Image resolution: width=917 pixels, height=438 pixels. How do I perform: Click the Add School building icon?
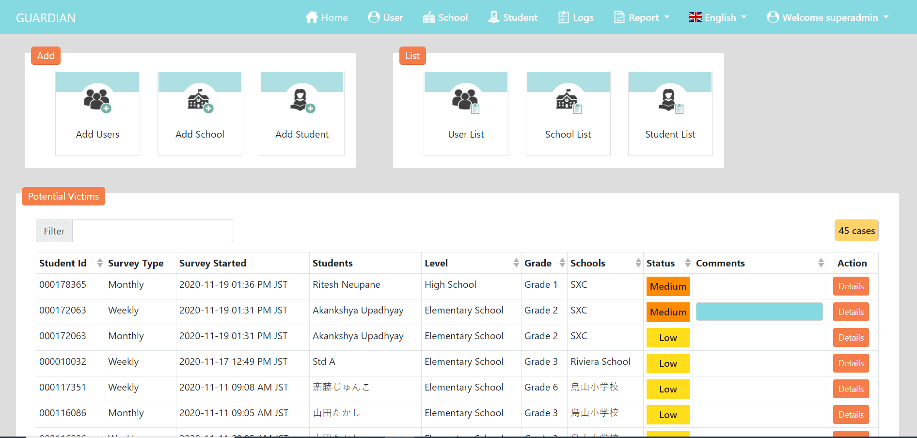[x=200, y=101]
